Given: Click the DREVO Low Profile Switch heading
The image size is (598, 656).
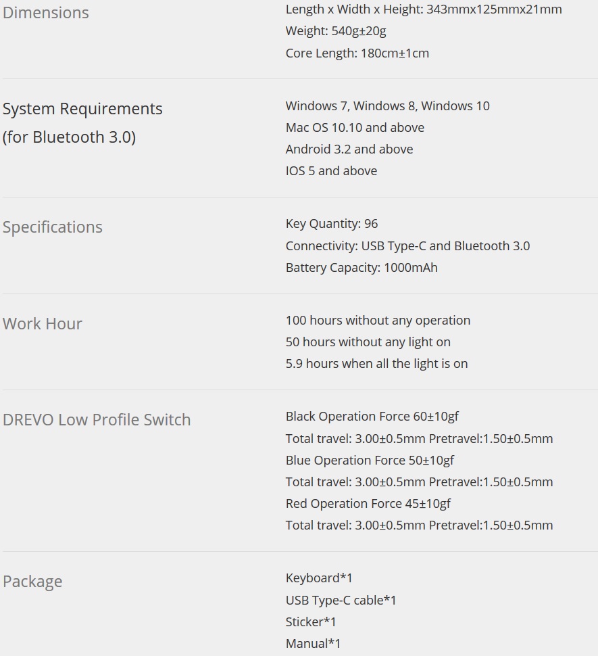Looking at the screenshot, I should pos(97,420).
